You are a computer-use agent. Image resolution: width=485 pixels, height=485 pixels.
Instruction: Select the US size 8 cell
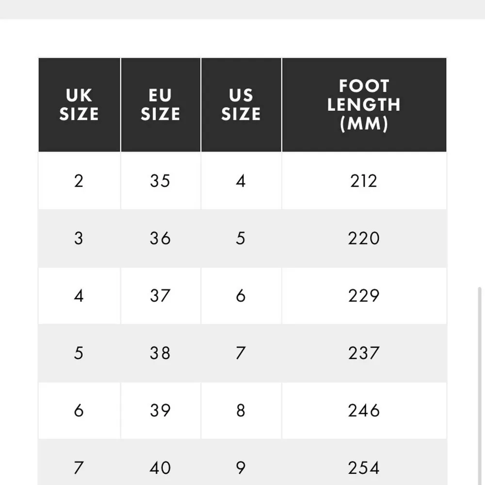point(241,410)
